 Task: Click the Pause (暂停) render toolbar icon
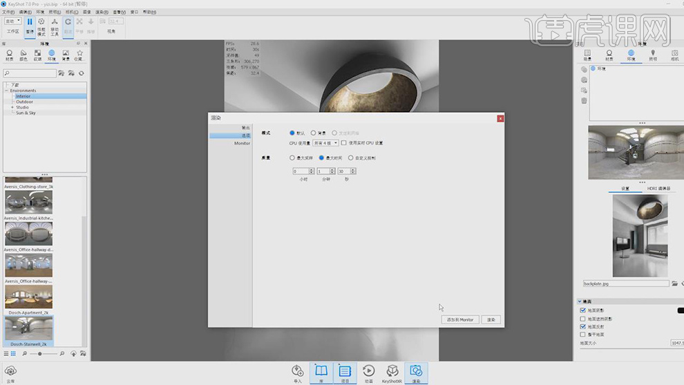30,22
